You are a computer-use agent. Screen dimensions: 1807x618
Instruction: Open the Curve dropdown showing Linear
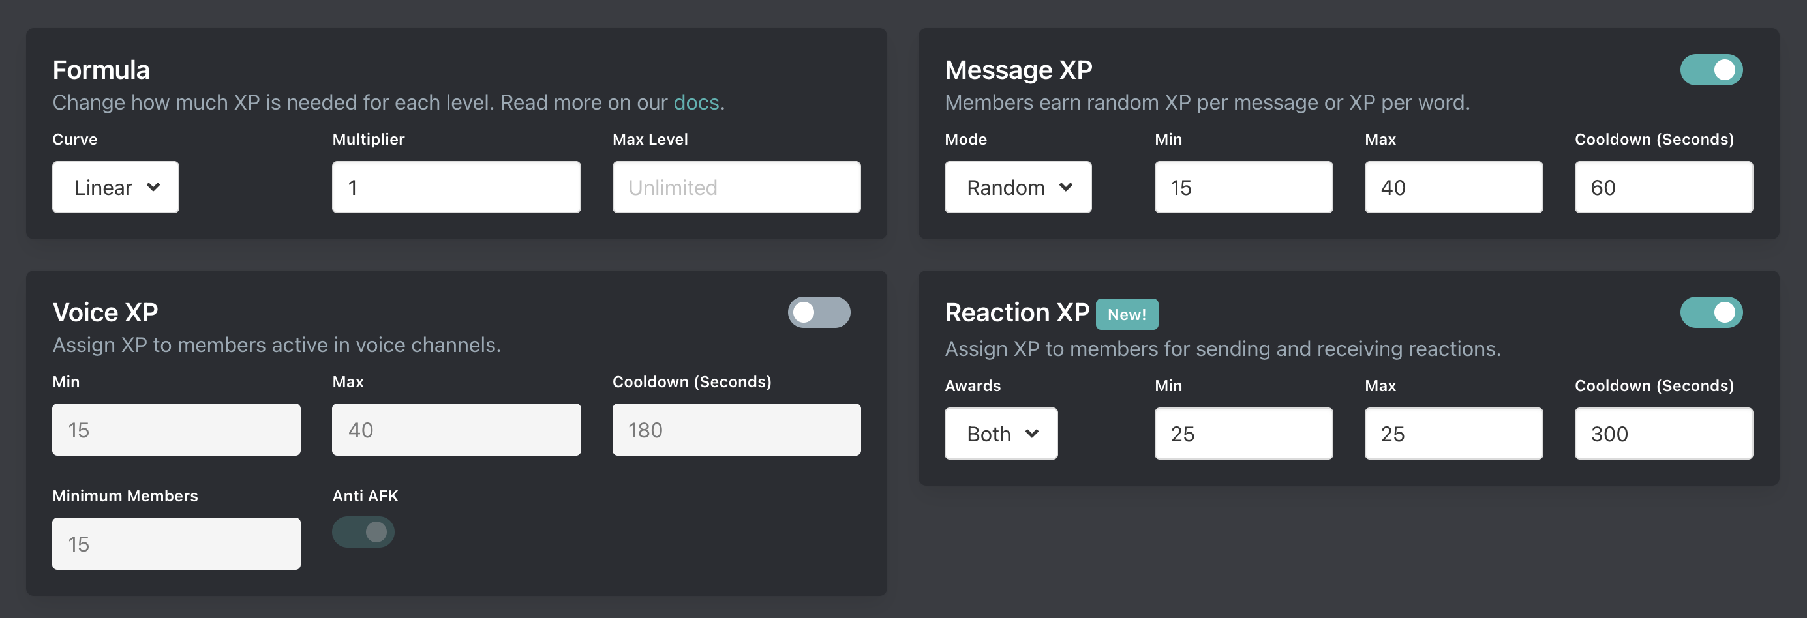(x=115, y=187)
